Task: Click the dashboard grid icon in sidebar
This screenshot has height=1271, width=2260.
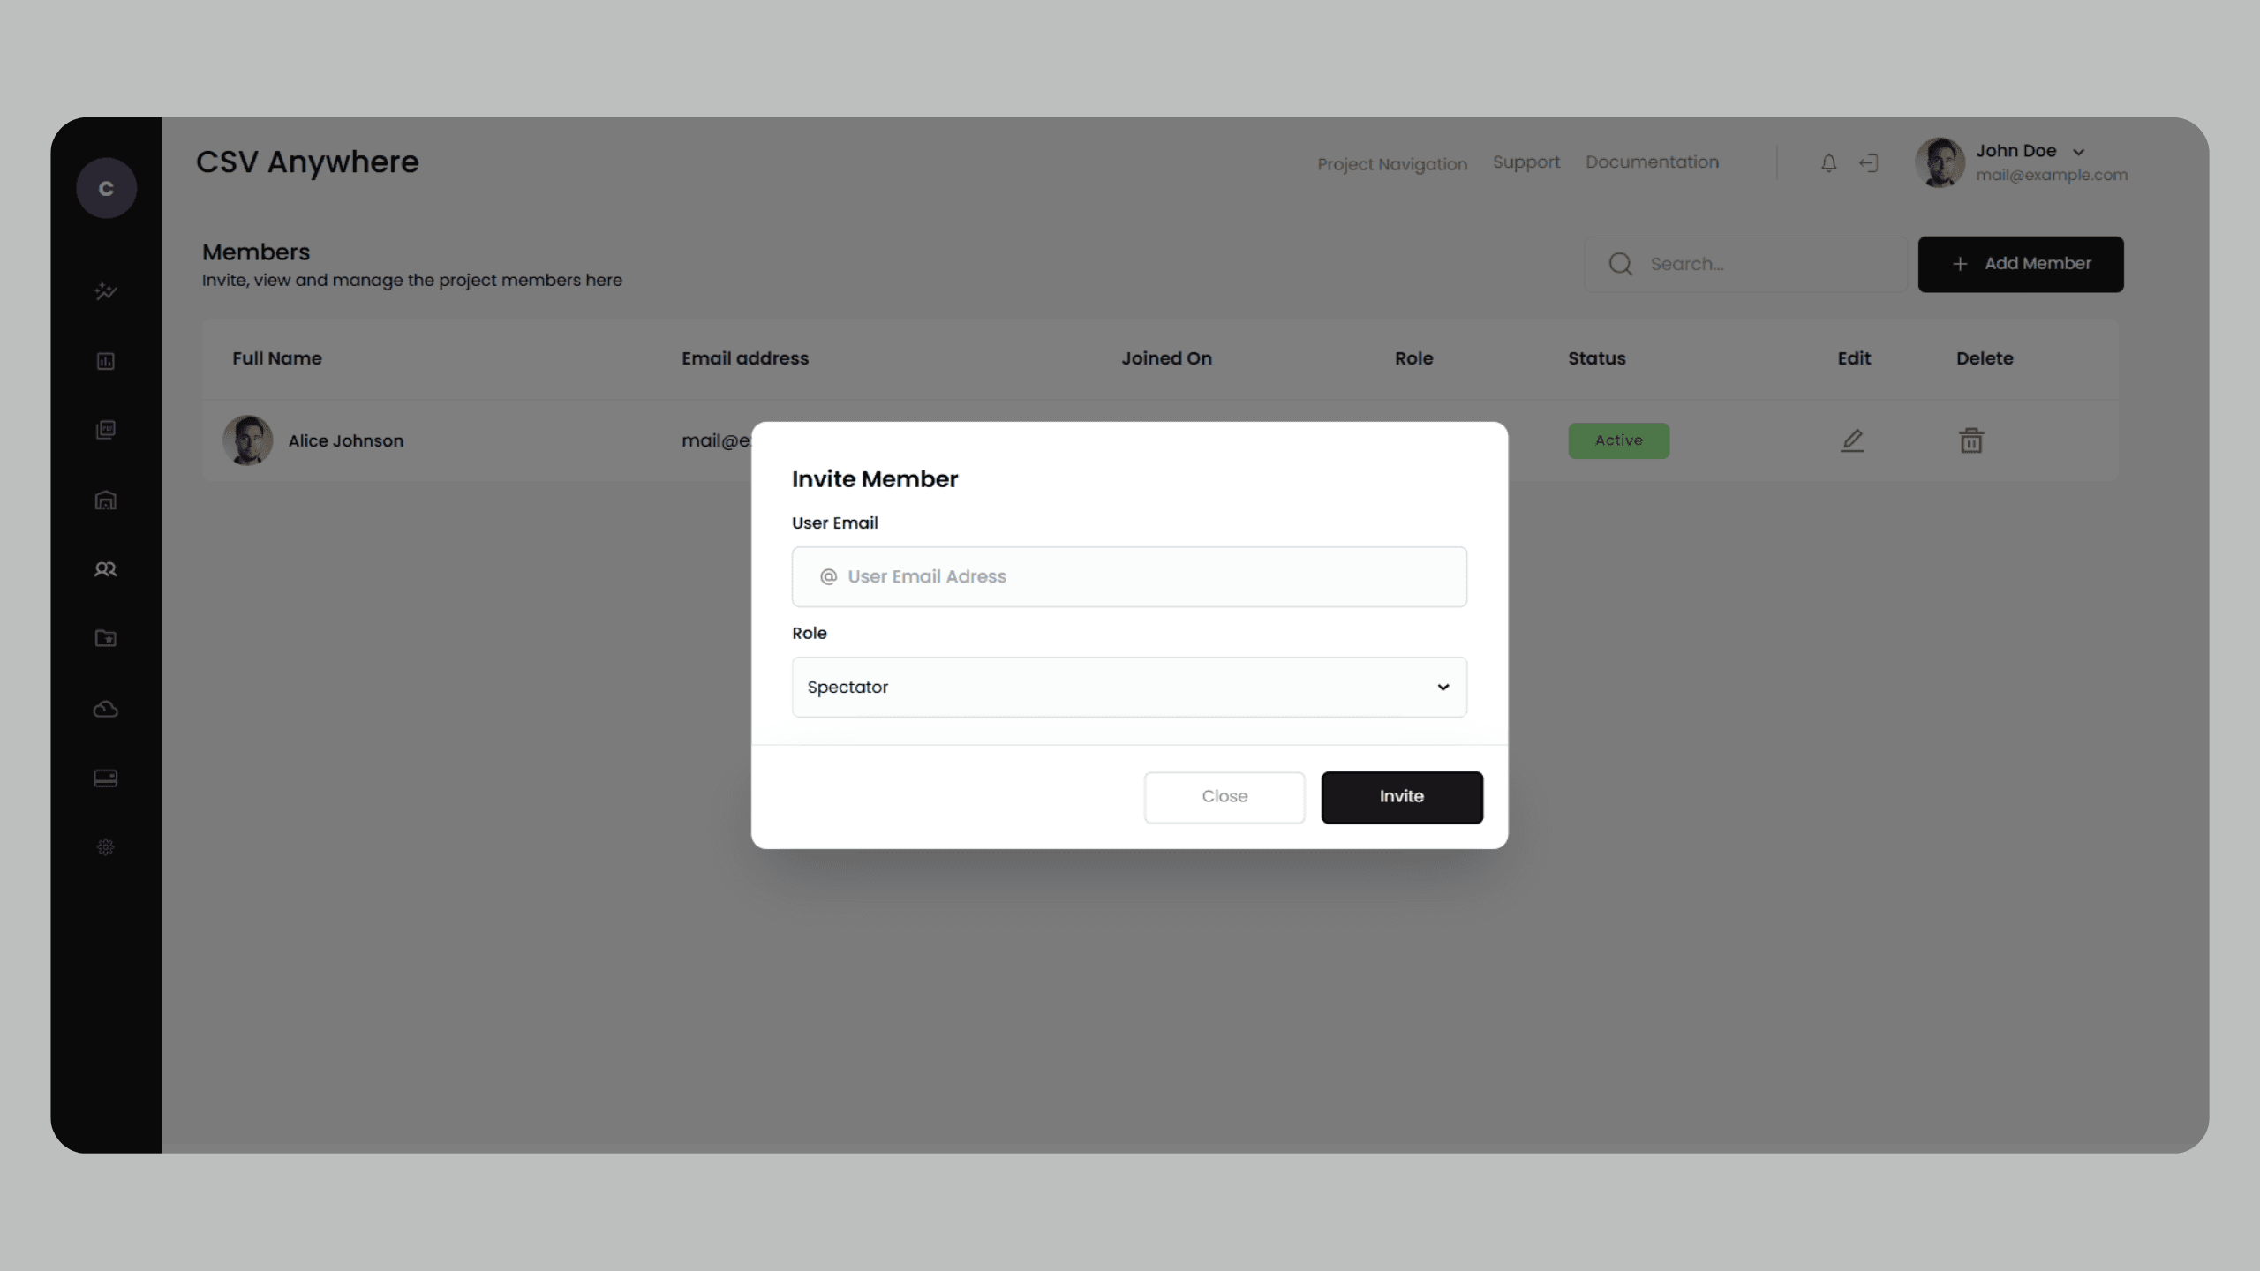Action: pyautogui.click(x=106, y=360)
